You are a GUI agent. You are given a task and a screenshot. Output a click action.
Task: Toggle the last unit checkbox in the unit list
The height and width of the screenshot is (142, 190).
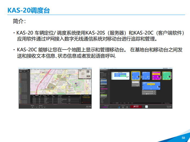(x=20, y=102)
